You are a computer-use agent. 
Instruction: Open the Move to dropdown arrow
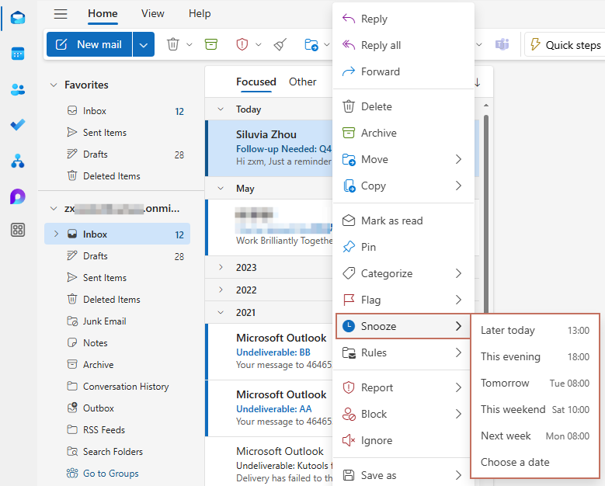click(327, 44)
